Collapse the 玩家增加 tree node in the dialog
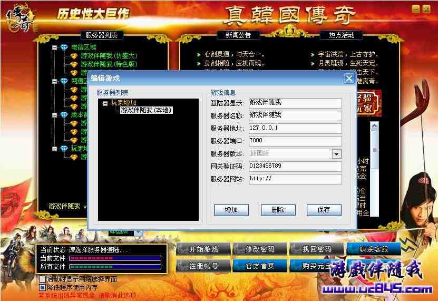 click(x=105, y=103)
